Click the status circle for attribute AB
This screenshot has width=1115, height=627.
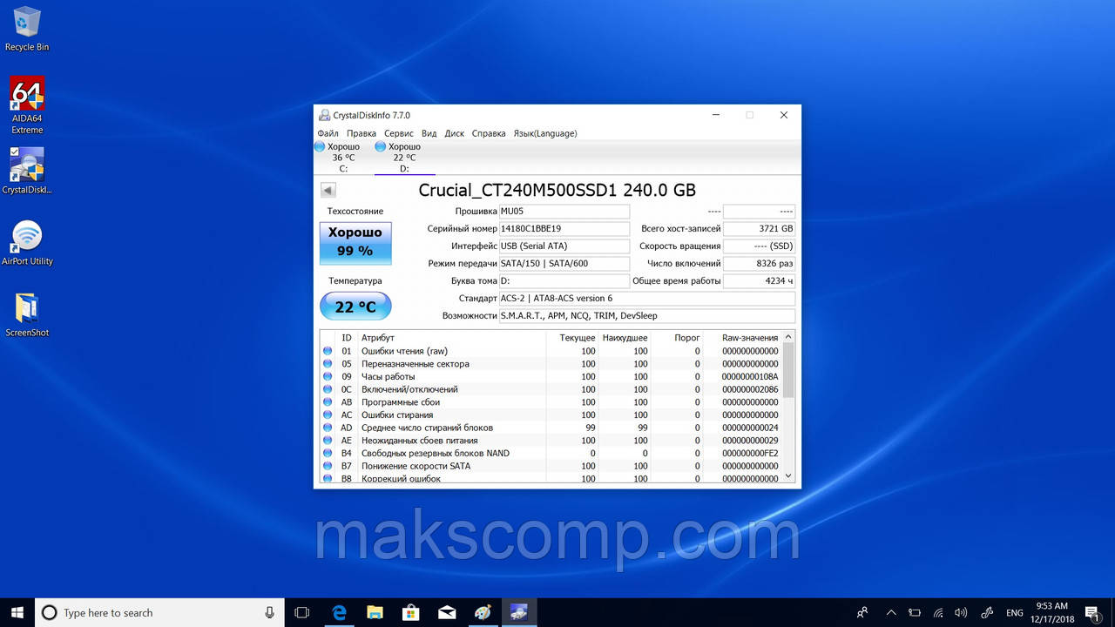tap(328, 402)
